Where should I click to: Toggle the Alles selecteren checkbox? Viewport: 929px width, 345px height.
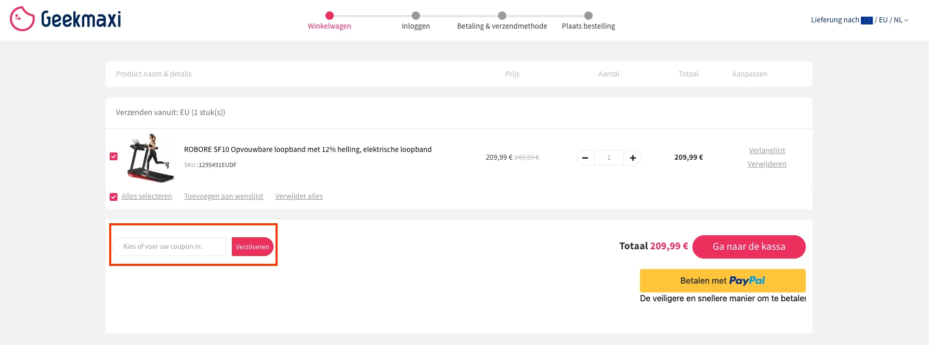(114, 197)
